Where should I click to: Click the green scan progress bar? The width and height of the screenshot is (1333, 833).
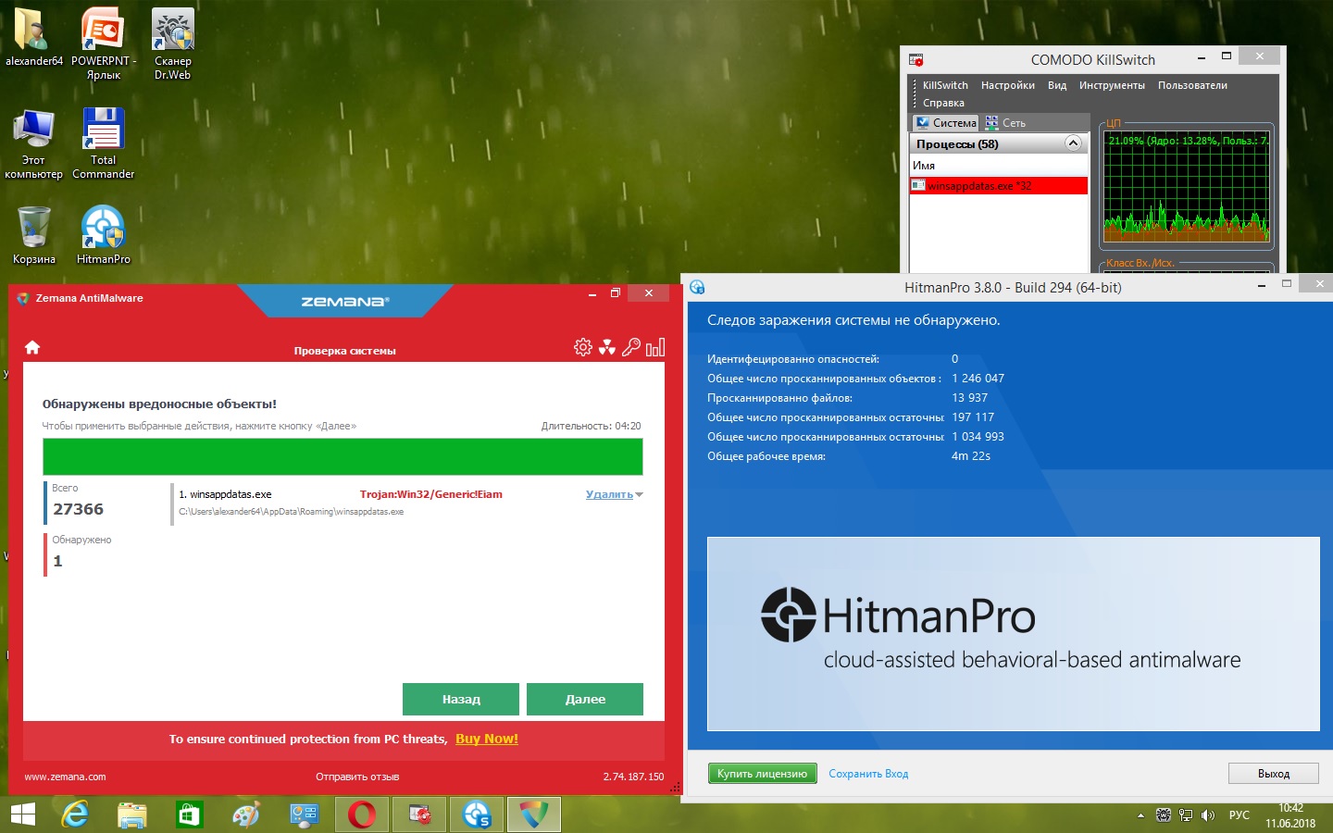343,457
